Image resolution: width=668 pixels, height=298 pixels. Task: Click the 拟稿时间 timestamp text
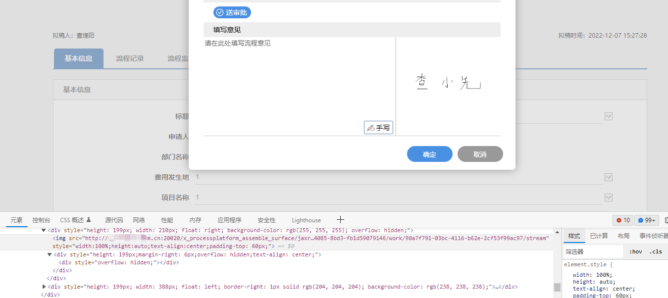tap(603, 36)
